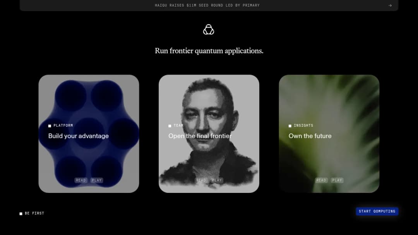Open the seed round announcement banner
The height and width of the screenshot is (235, 418).
pyautogui.click(x=209, y=5)
